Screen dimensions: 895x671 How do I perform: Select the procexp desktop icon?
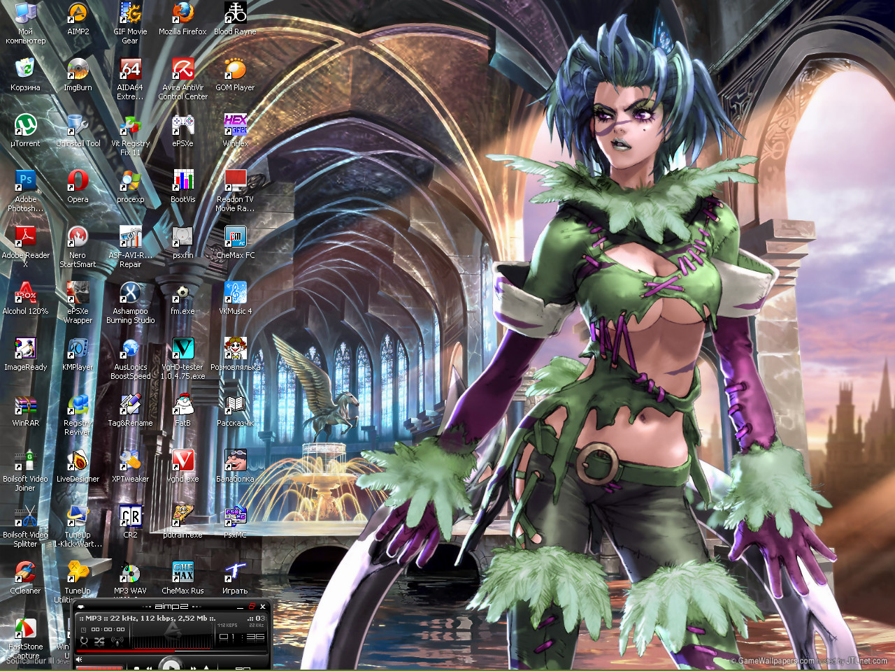click(x=130, y=181)
